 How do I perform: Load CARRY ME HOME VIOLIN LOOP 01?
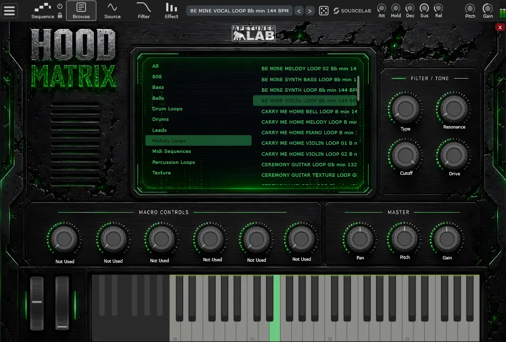click(x=305, y=143)
